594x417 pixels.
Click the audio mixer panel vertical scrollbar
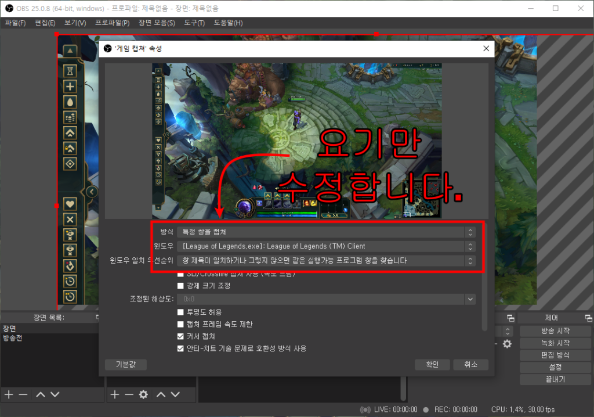click(x=404, y=389)
